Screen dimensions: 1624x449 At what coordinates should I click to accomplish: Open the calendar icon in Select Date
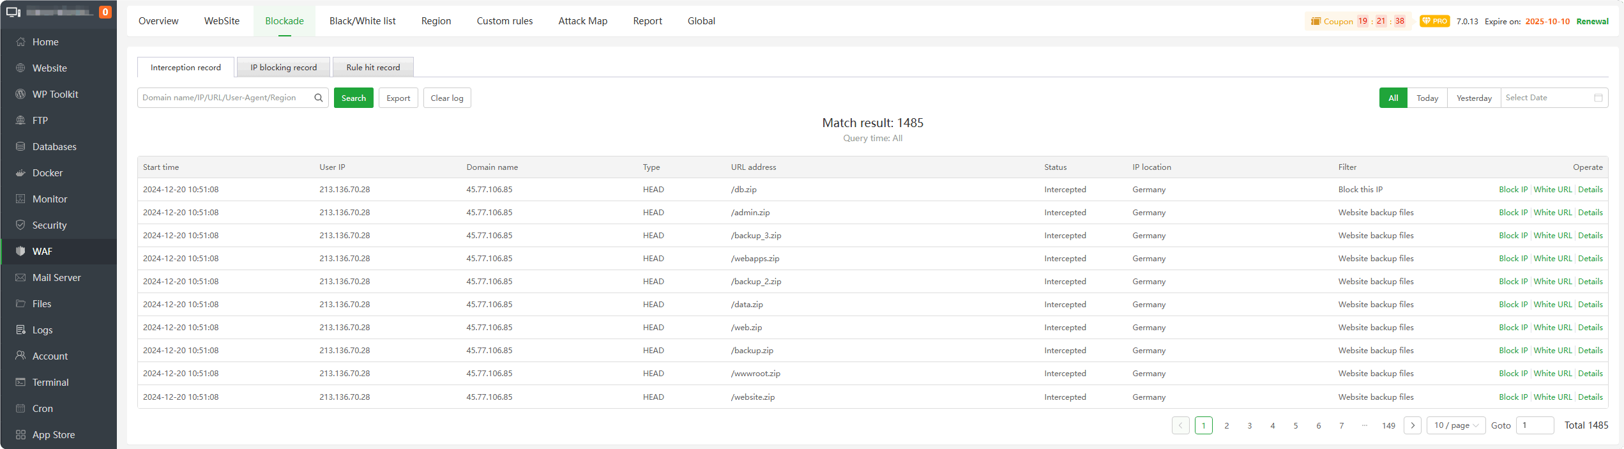coord(1598,98)
